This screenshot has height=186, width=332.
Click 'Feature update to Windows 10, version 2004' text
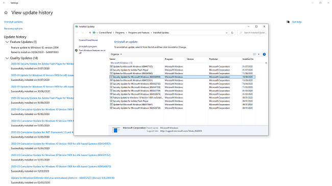coord(35,48)
